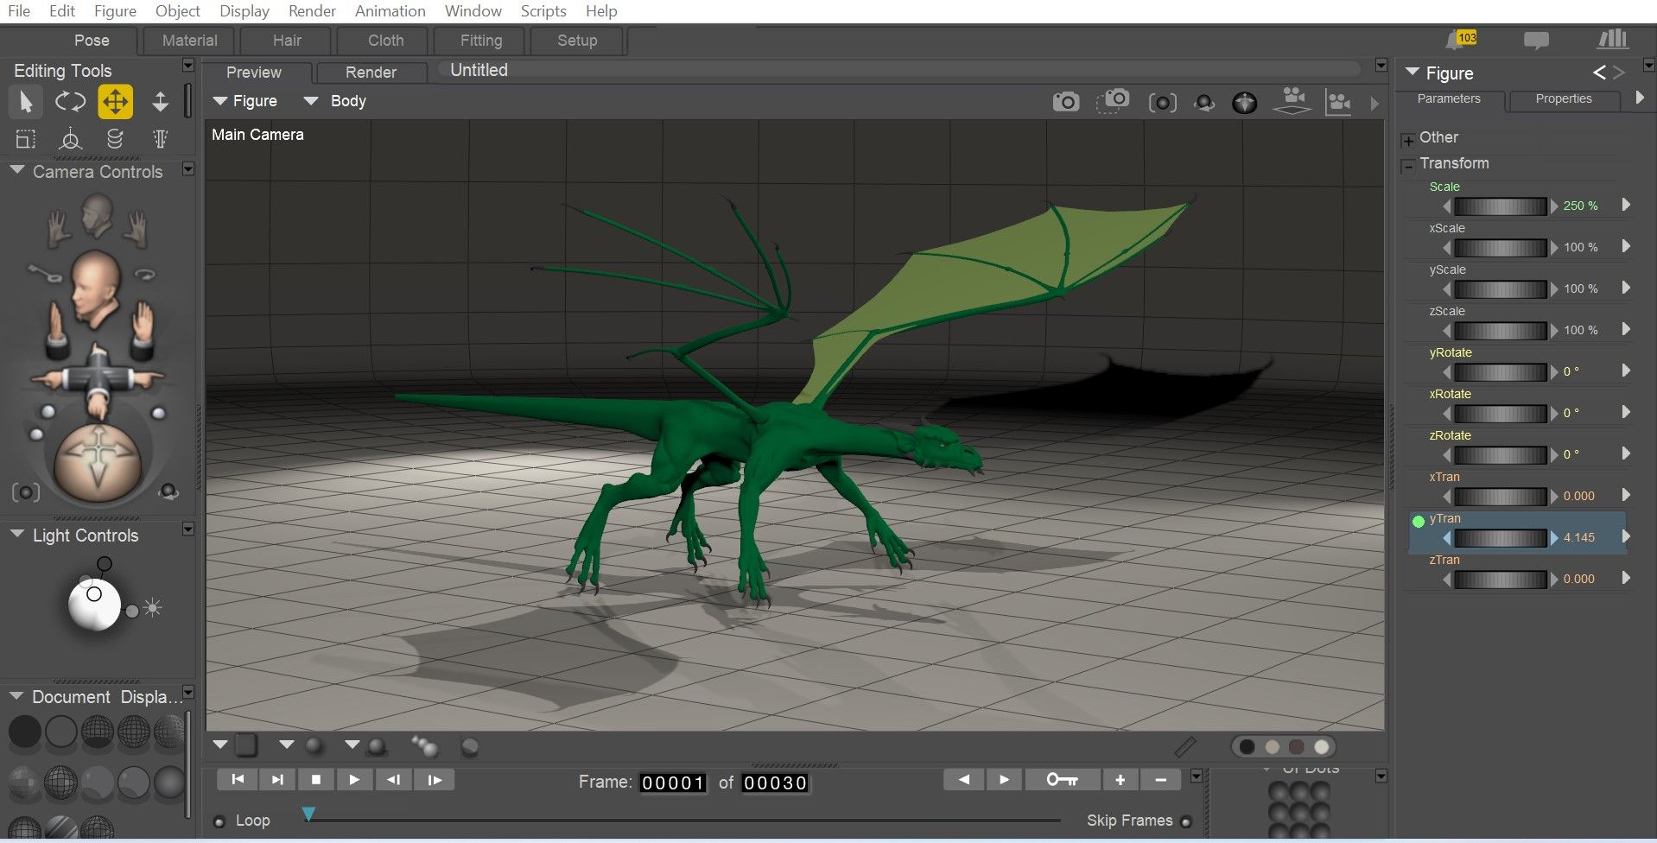Viewport: 1657px width, 843px height.
Task: Switch to the Render tab
Action: (x=371, y=73)
